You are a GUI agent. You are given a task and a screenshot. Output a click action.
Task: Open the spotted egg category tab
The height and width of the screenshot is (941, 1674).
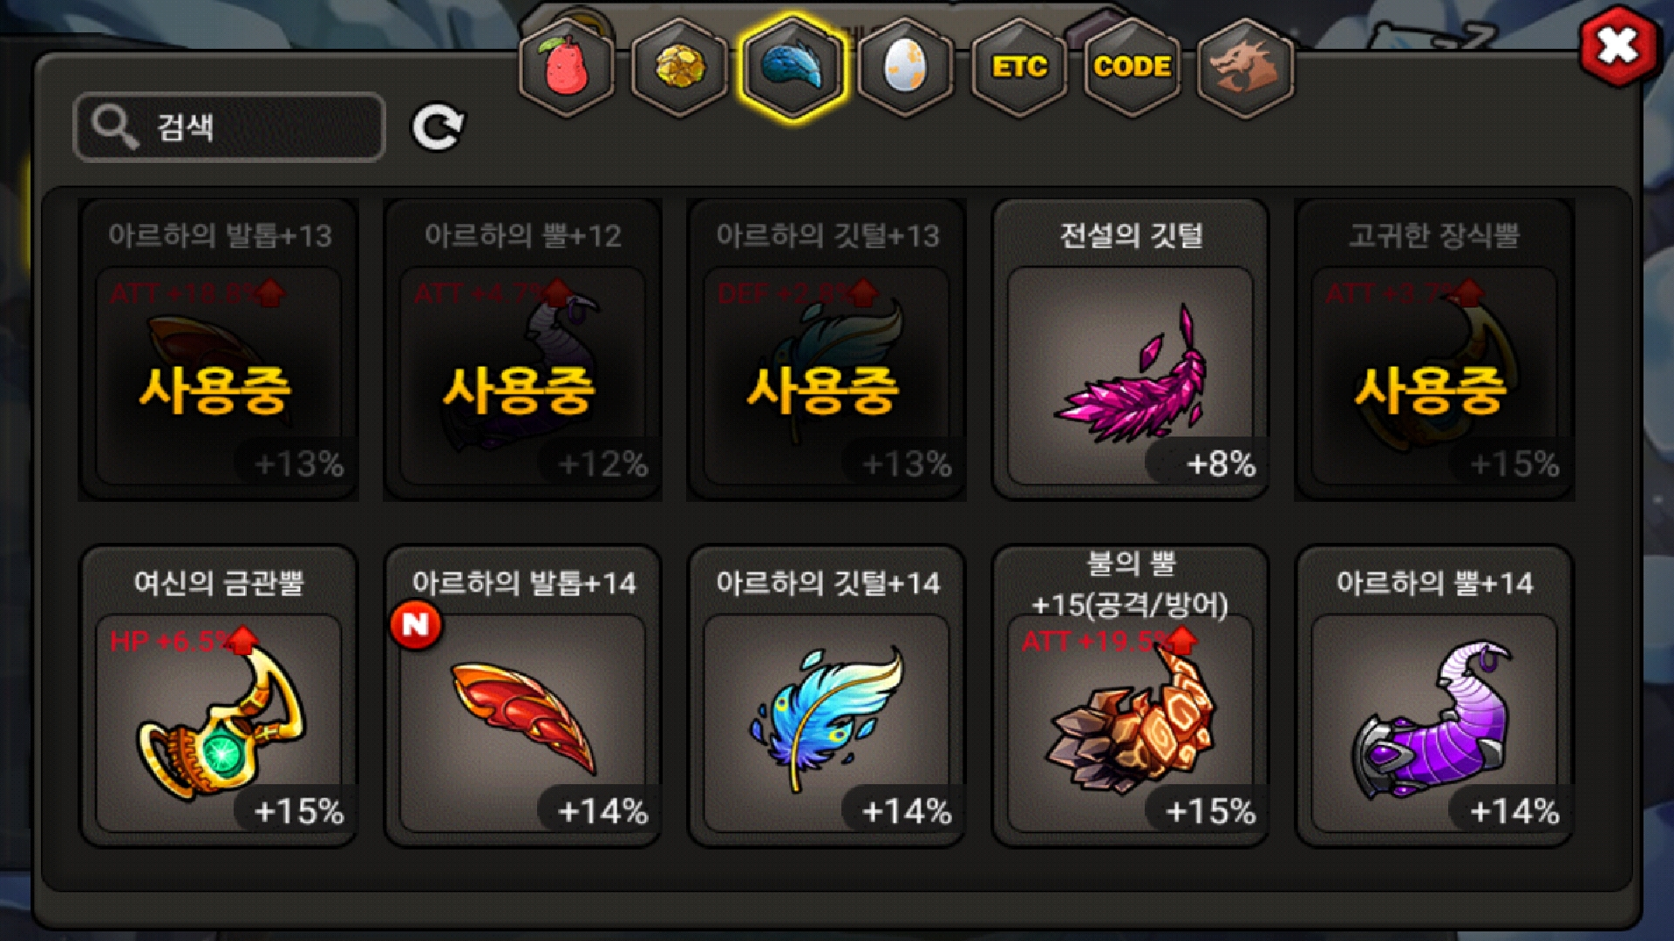[906, 67]
